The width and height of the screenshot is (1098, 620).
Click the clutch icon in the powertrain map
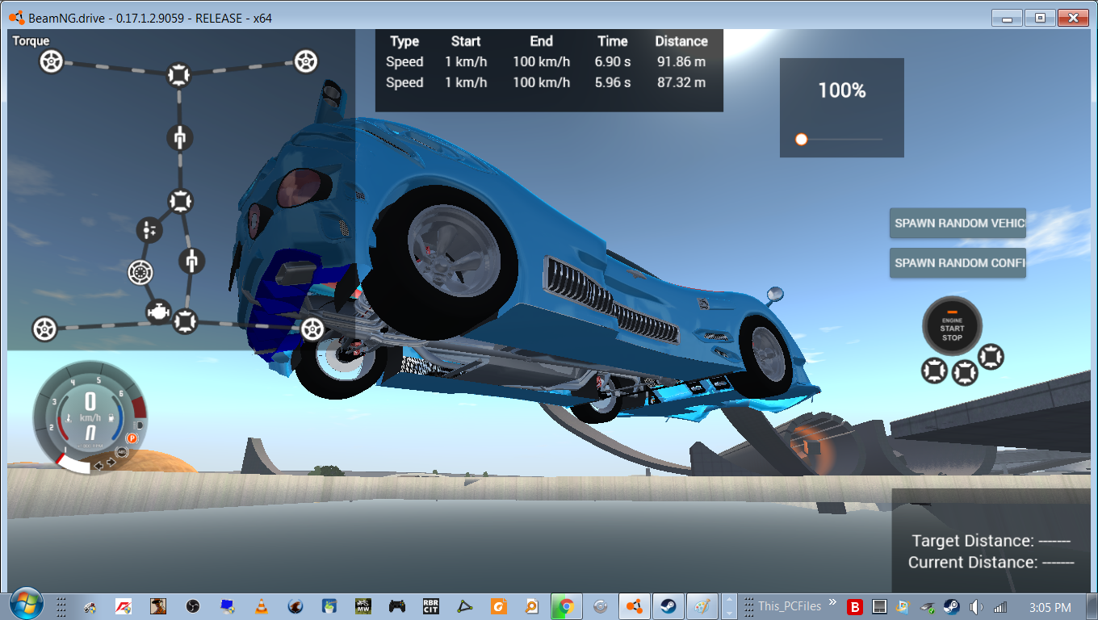(x=140, y=273)
